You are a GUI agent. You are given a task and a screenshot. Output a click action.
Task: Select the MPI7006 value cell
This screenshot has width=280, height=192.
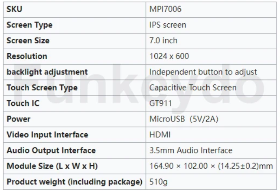coord(163,9)
